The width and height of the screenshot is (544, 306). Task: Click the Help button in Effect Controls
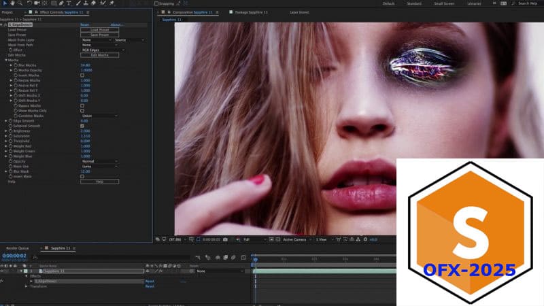click(x=99, y=182)
